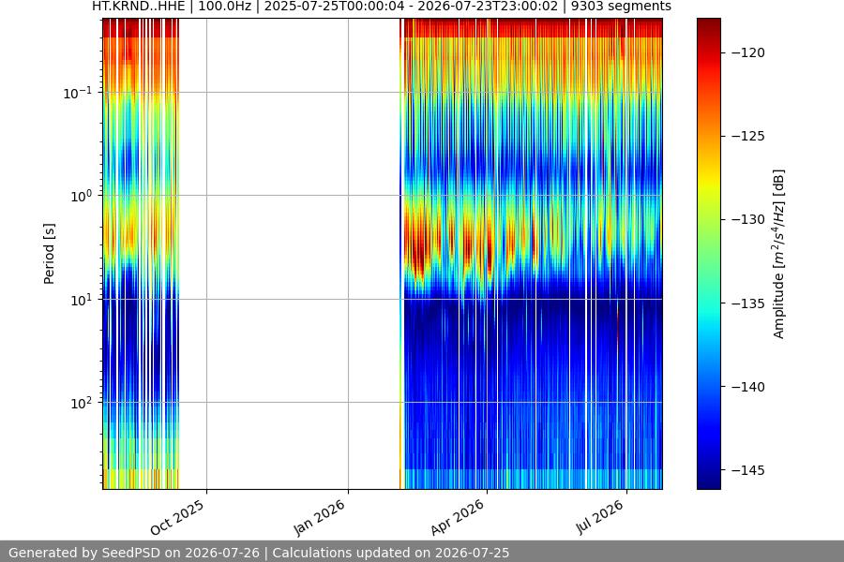Click the dark blue bottom of the colorbar
This screenshot has height=562, width=844.
708,481
